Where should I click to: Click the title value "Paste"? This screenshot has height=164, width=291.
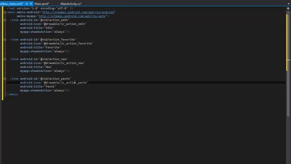coord(50,87)
